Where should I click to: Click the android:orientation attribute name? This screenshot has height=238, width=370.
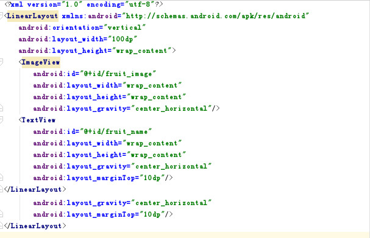pyautogui.click(x=59, y=27)
